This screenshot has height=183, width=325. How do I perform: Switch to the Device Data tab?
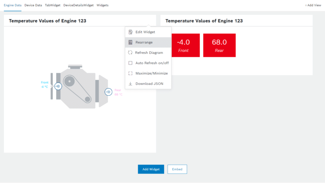click(x=33, y=5)
